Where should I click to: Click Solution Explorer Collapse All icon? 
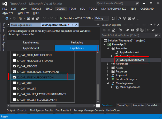(137, 30)
